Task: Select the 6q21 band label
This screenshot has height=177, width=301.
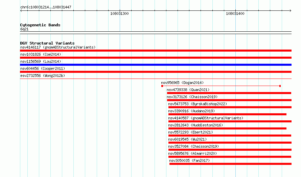Action: pos(24,29)
